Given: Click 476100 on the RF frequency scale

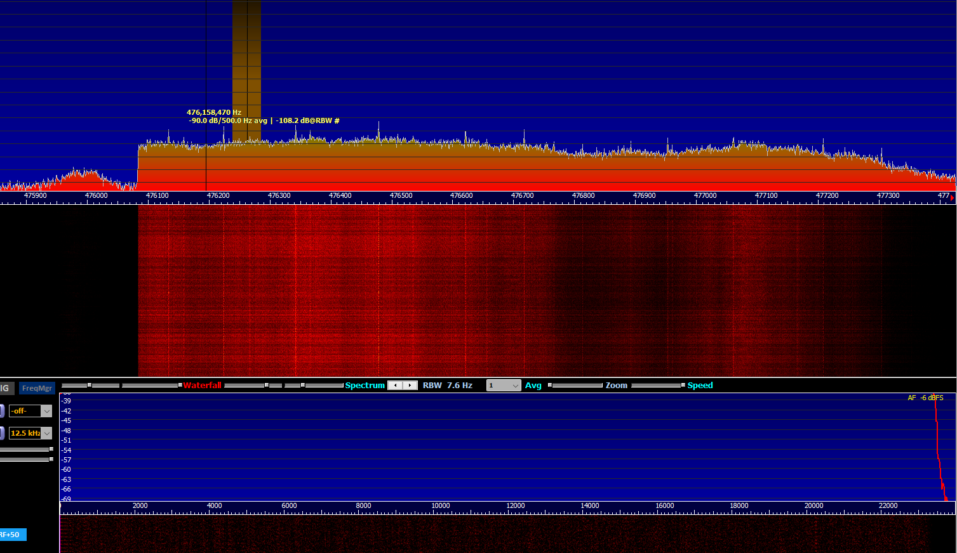Looking at the screenshot, I should coord(157,195).
